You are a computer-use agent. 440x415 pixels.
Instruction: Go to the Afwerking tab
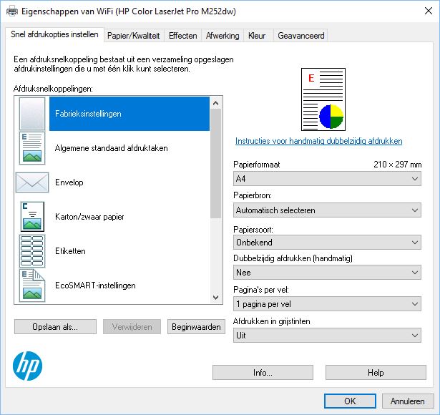tap(223, 36)
